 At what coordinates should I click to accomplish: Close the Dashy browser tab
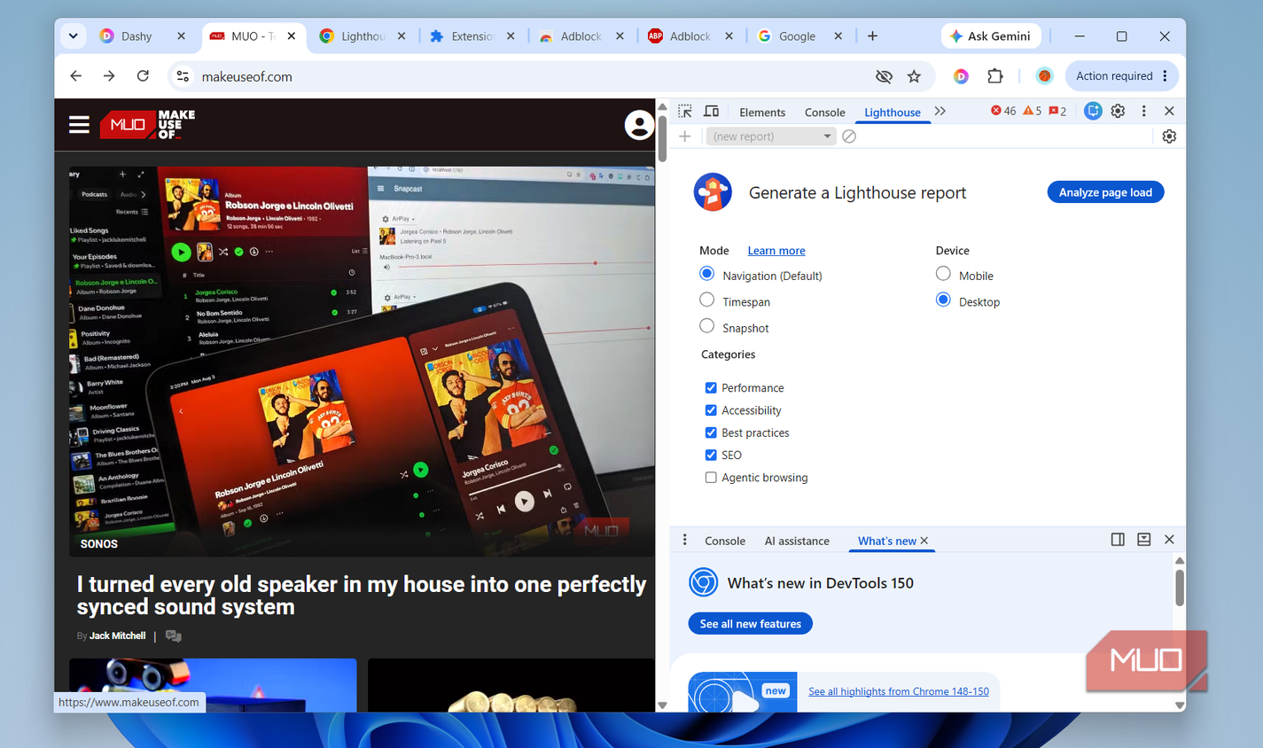tap(181, 36)
